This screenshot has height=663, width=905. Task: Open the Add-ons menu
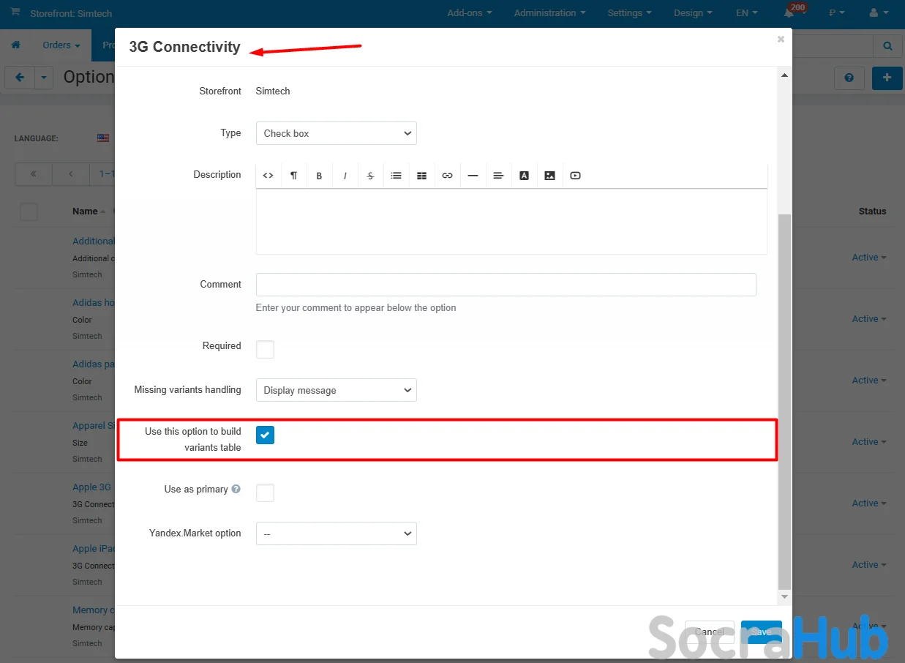[470, 13]
